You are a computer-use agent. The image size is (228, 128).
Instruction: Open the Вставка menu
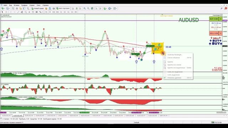(x=17, y=5)
